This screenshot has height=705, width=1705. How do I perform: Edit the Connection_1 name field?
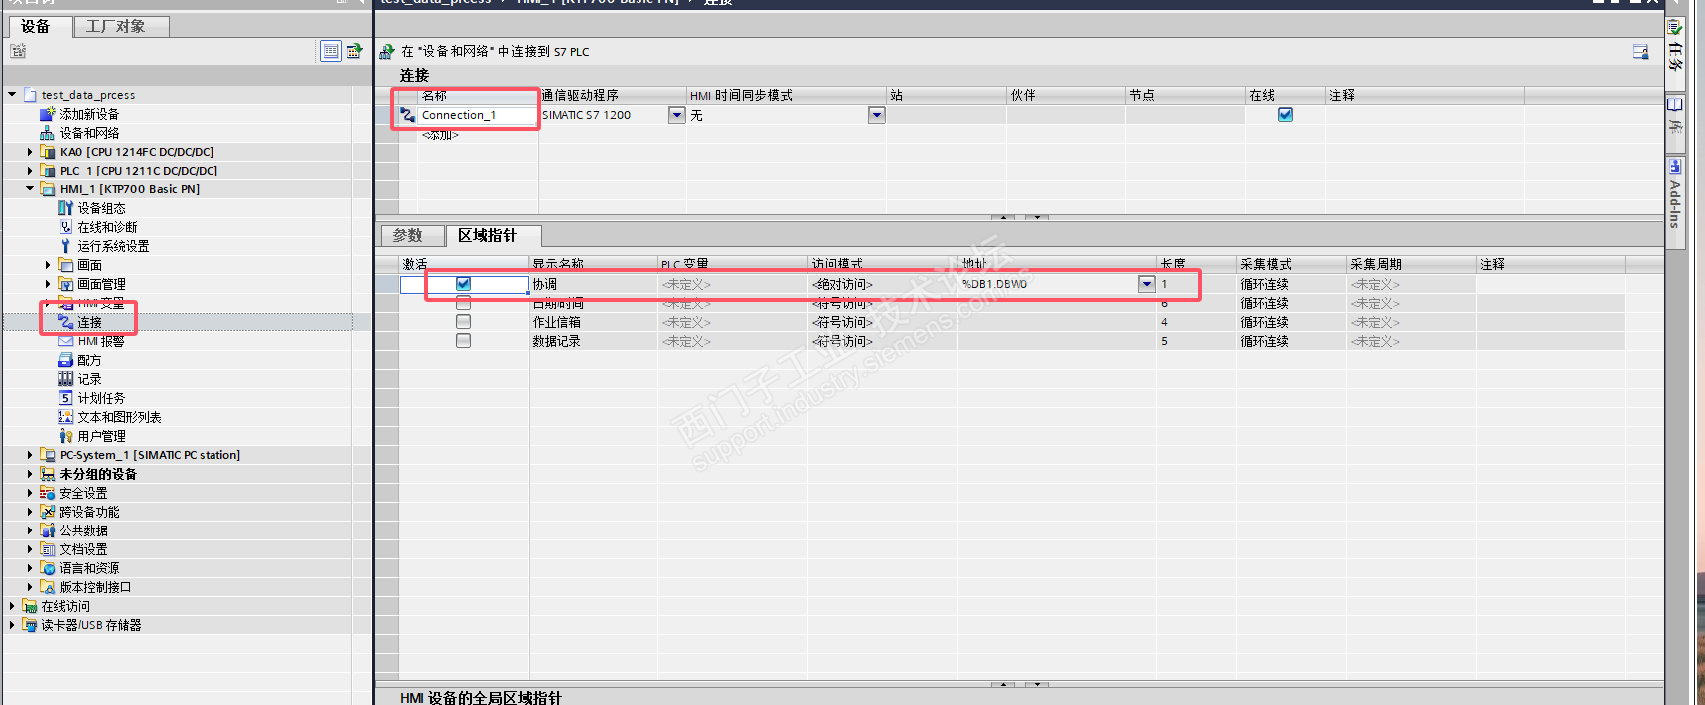477,115
